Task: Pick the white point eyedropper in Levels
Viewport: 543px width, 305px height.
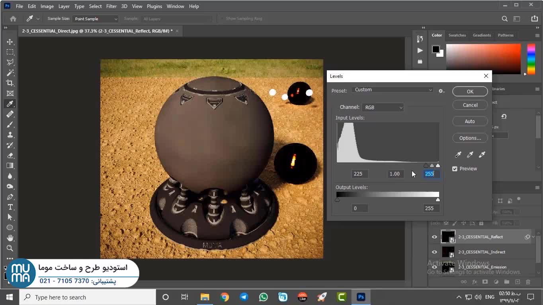Action: pyautogui.click(x=482, y=154)
